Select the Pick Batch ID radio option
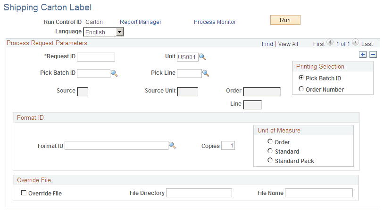The image size is (384, 210). pyautogui.click(x=301, y=78)
